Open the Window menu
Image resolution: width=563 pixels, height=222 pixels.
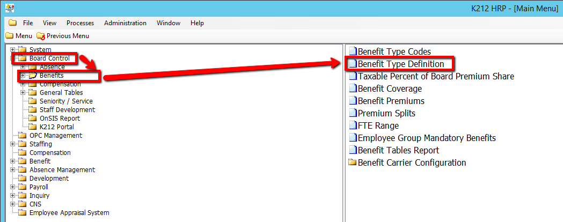click(x=168, y=23)
